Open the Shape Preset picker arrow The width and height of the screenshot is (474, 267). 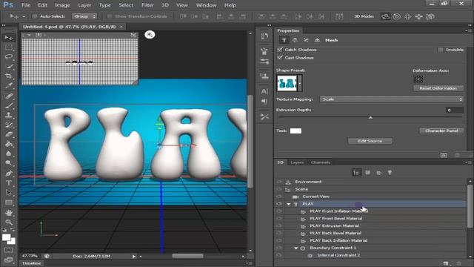click(300, 83)
